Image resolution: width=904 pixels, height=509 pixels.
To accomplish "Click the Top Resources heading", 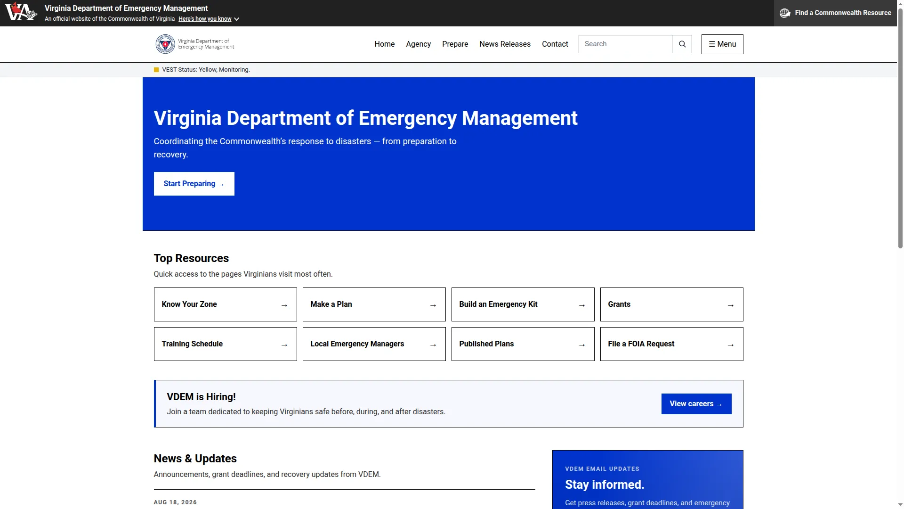I will (x=191, y=258).
